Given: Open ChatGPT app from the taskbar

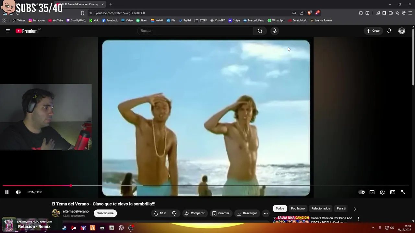Looking at the screenshot, I should click(x=121, y=228).
